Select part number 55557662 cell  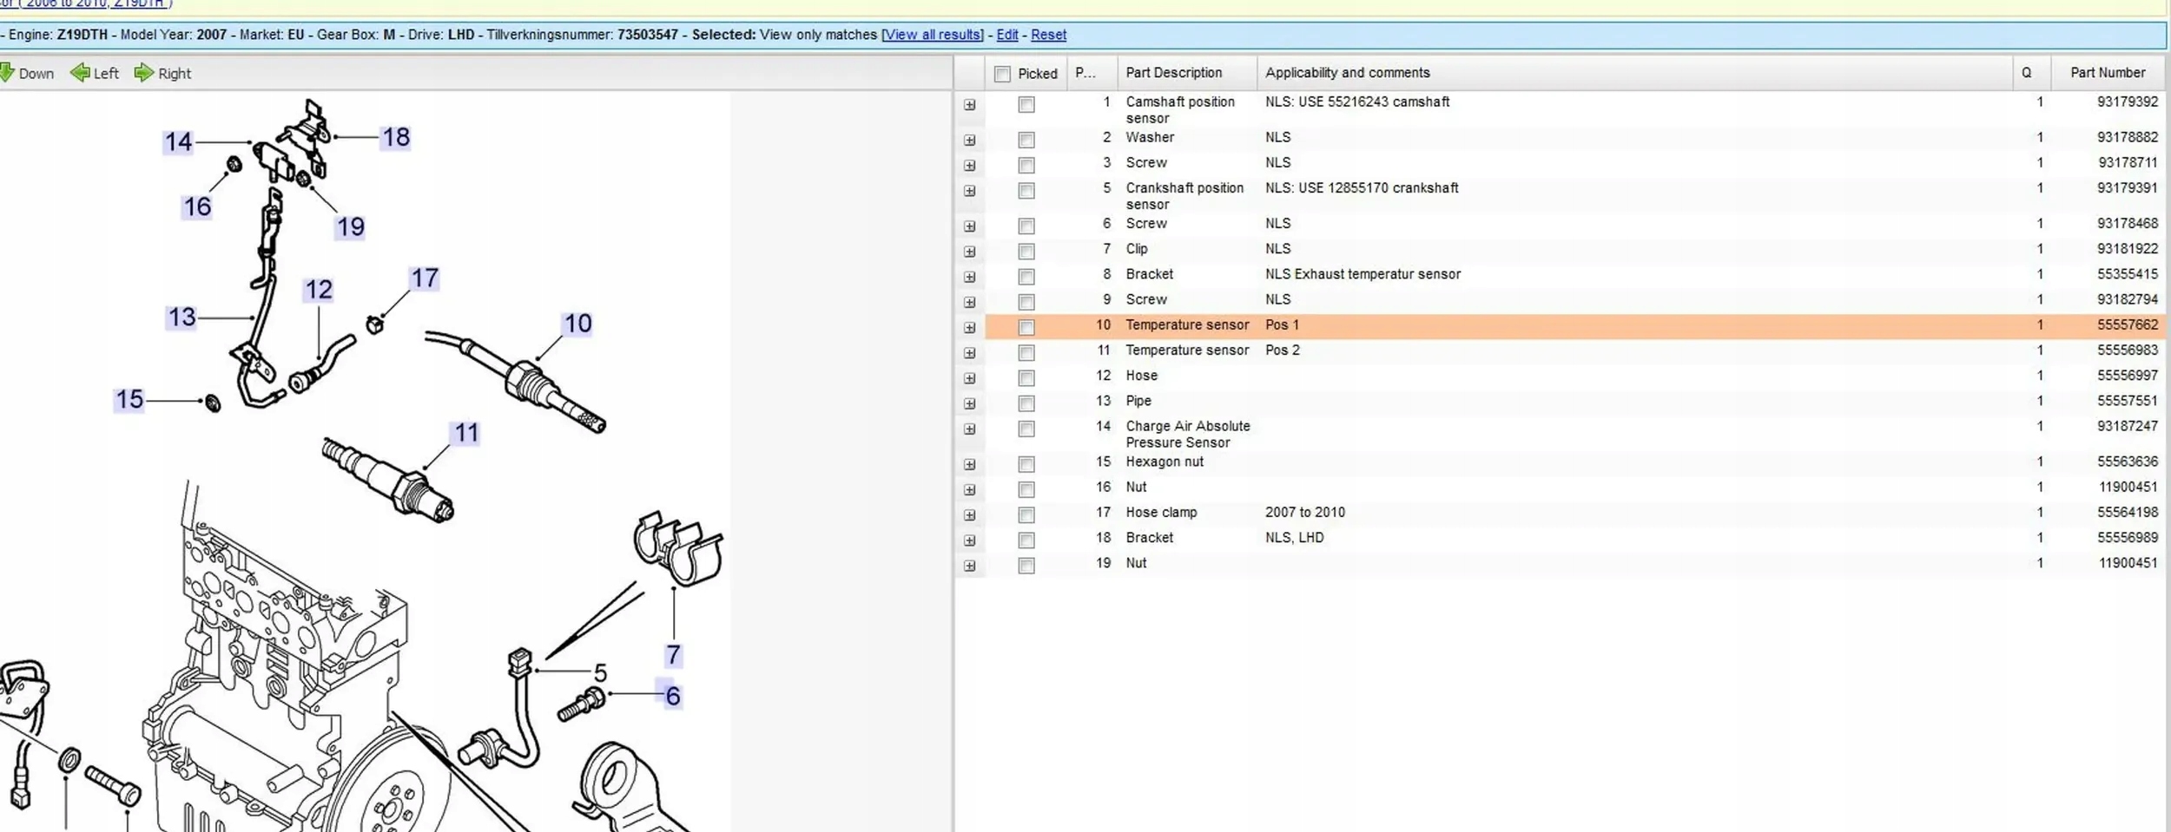(x=2127, y=324)
